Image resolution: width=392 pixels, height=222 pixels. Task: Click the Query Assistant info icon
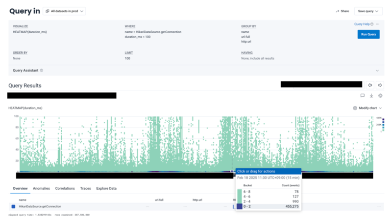[x=42, y=70]
